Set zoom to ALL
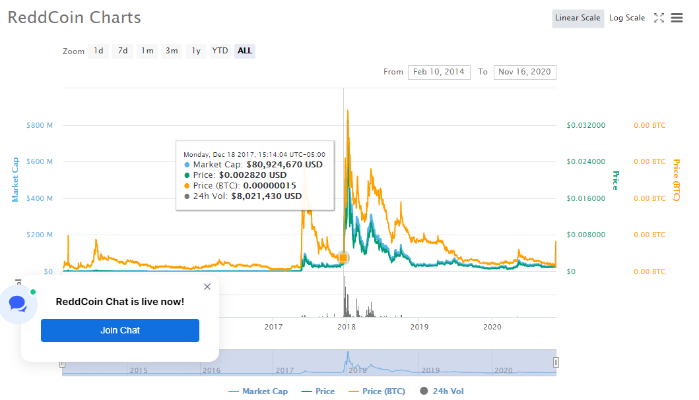 click(245, 51)
